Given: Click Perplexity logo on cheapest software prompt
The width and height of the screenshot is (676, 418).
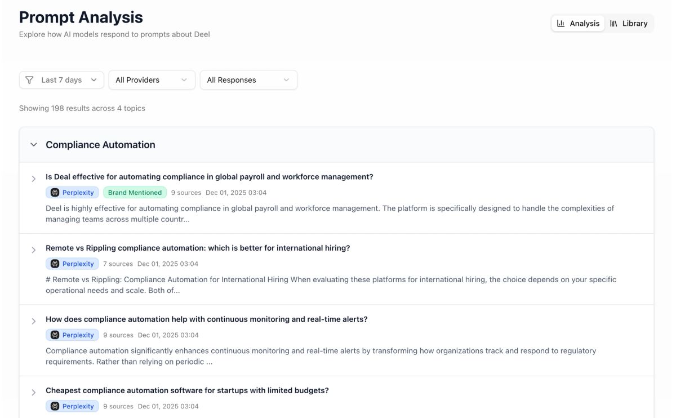Looking at the screenshot, I should point(55,406).
